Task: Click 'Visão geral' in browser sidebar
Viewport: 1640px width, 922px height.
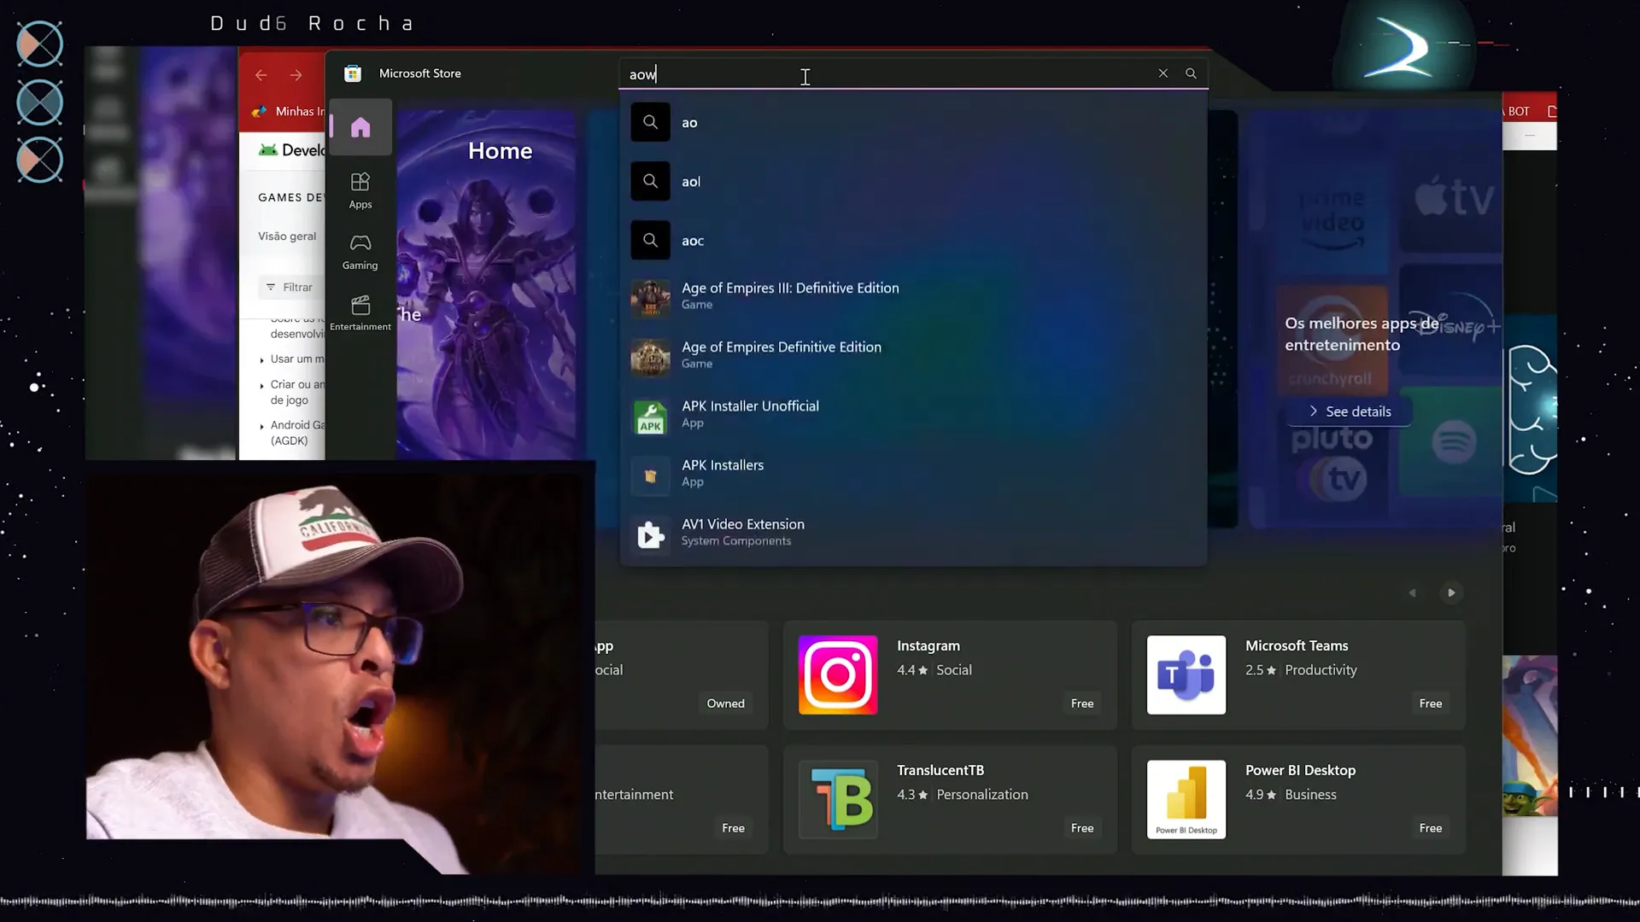Action: 287,236
